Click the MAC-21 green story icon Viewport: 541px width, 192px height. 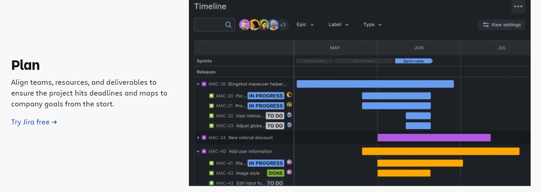[x=211, y=105]
